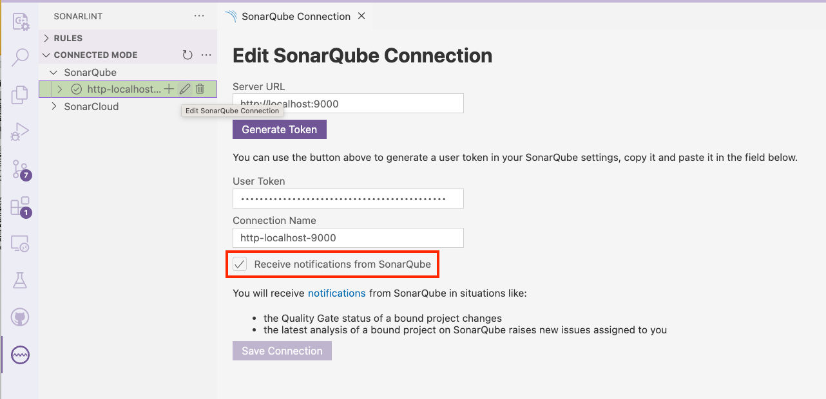Open the Extensions view
Image resolution: width=826 pixels, height=399 pixels.
21,206
